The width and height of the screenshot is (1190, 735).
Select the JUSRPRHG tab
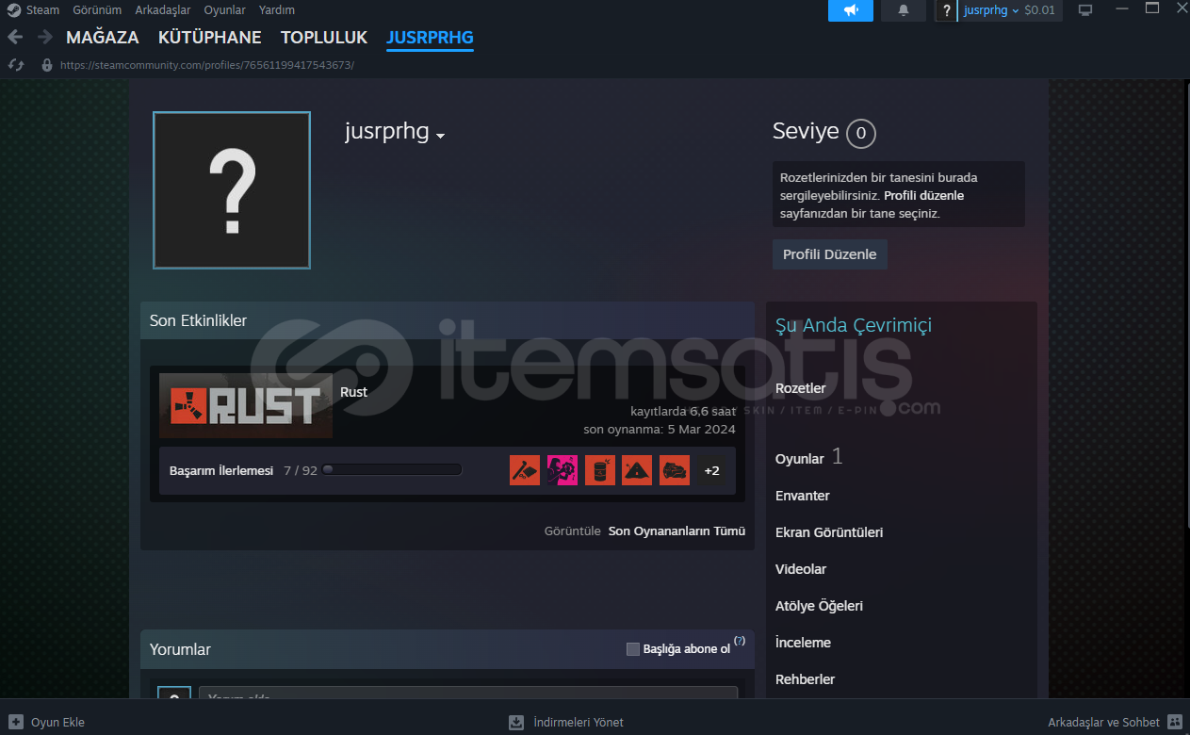click(x=430, y=38)
